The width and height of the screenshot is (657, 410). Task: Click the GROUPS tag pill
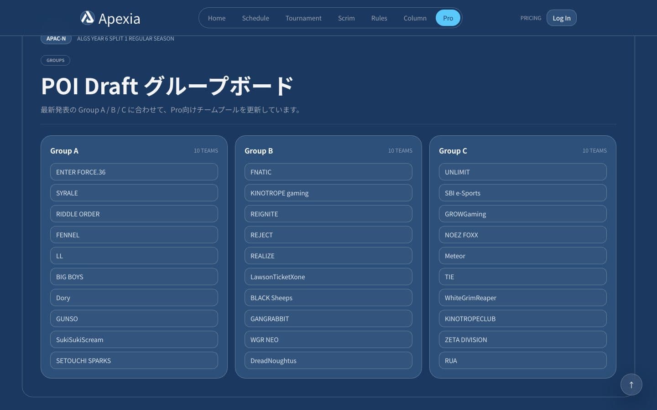pyautogui.click(x=55, y=60)
